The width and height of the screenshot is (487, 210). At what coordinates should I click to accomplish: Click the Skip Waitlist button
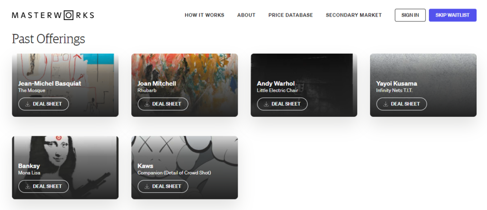click(x=453, y=15)
